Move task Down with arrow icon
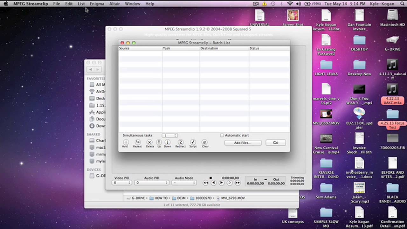 click(x=167, y=142)
